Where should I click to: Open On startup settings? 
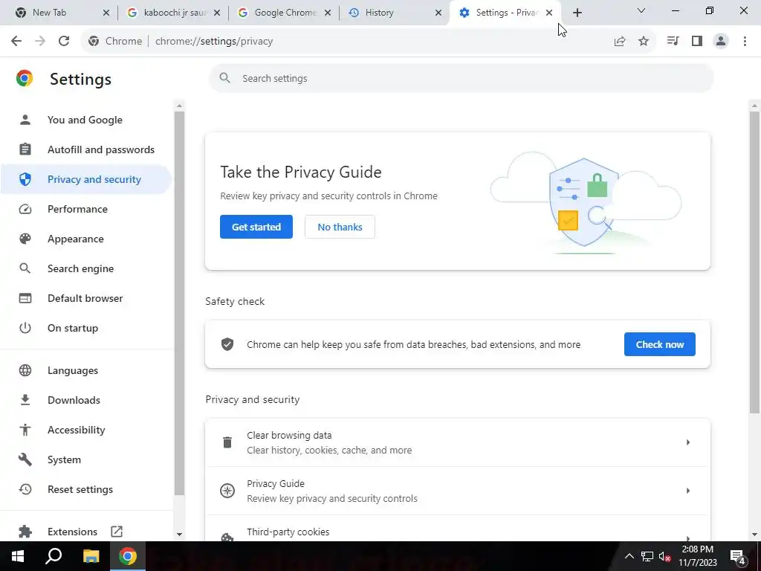pyautogui.click(x=85, y=328)
